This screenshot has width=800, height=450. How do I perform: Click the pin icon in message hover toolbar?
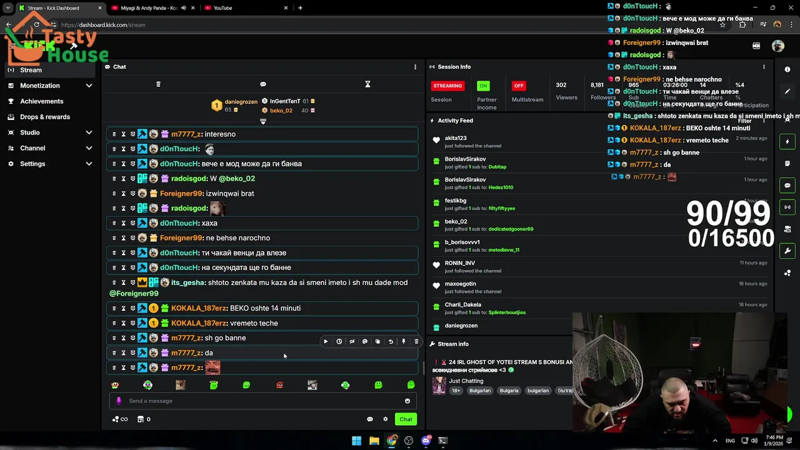tap(404, 342)
